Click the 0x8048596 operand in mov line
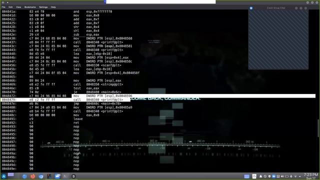 [x=123, y=96]
